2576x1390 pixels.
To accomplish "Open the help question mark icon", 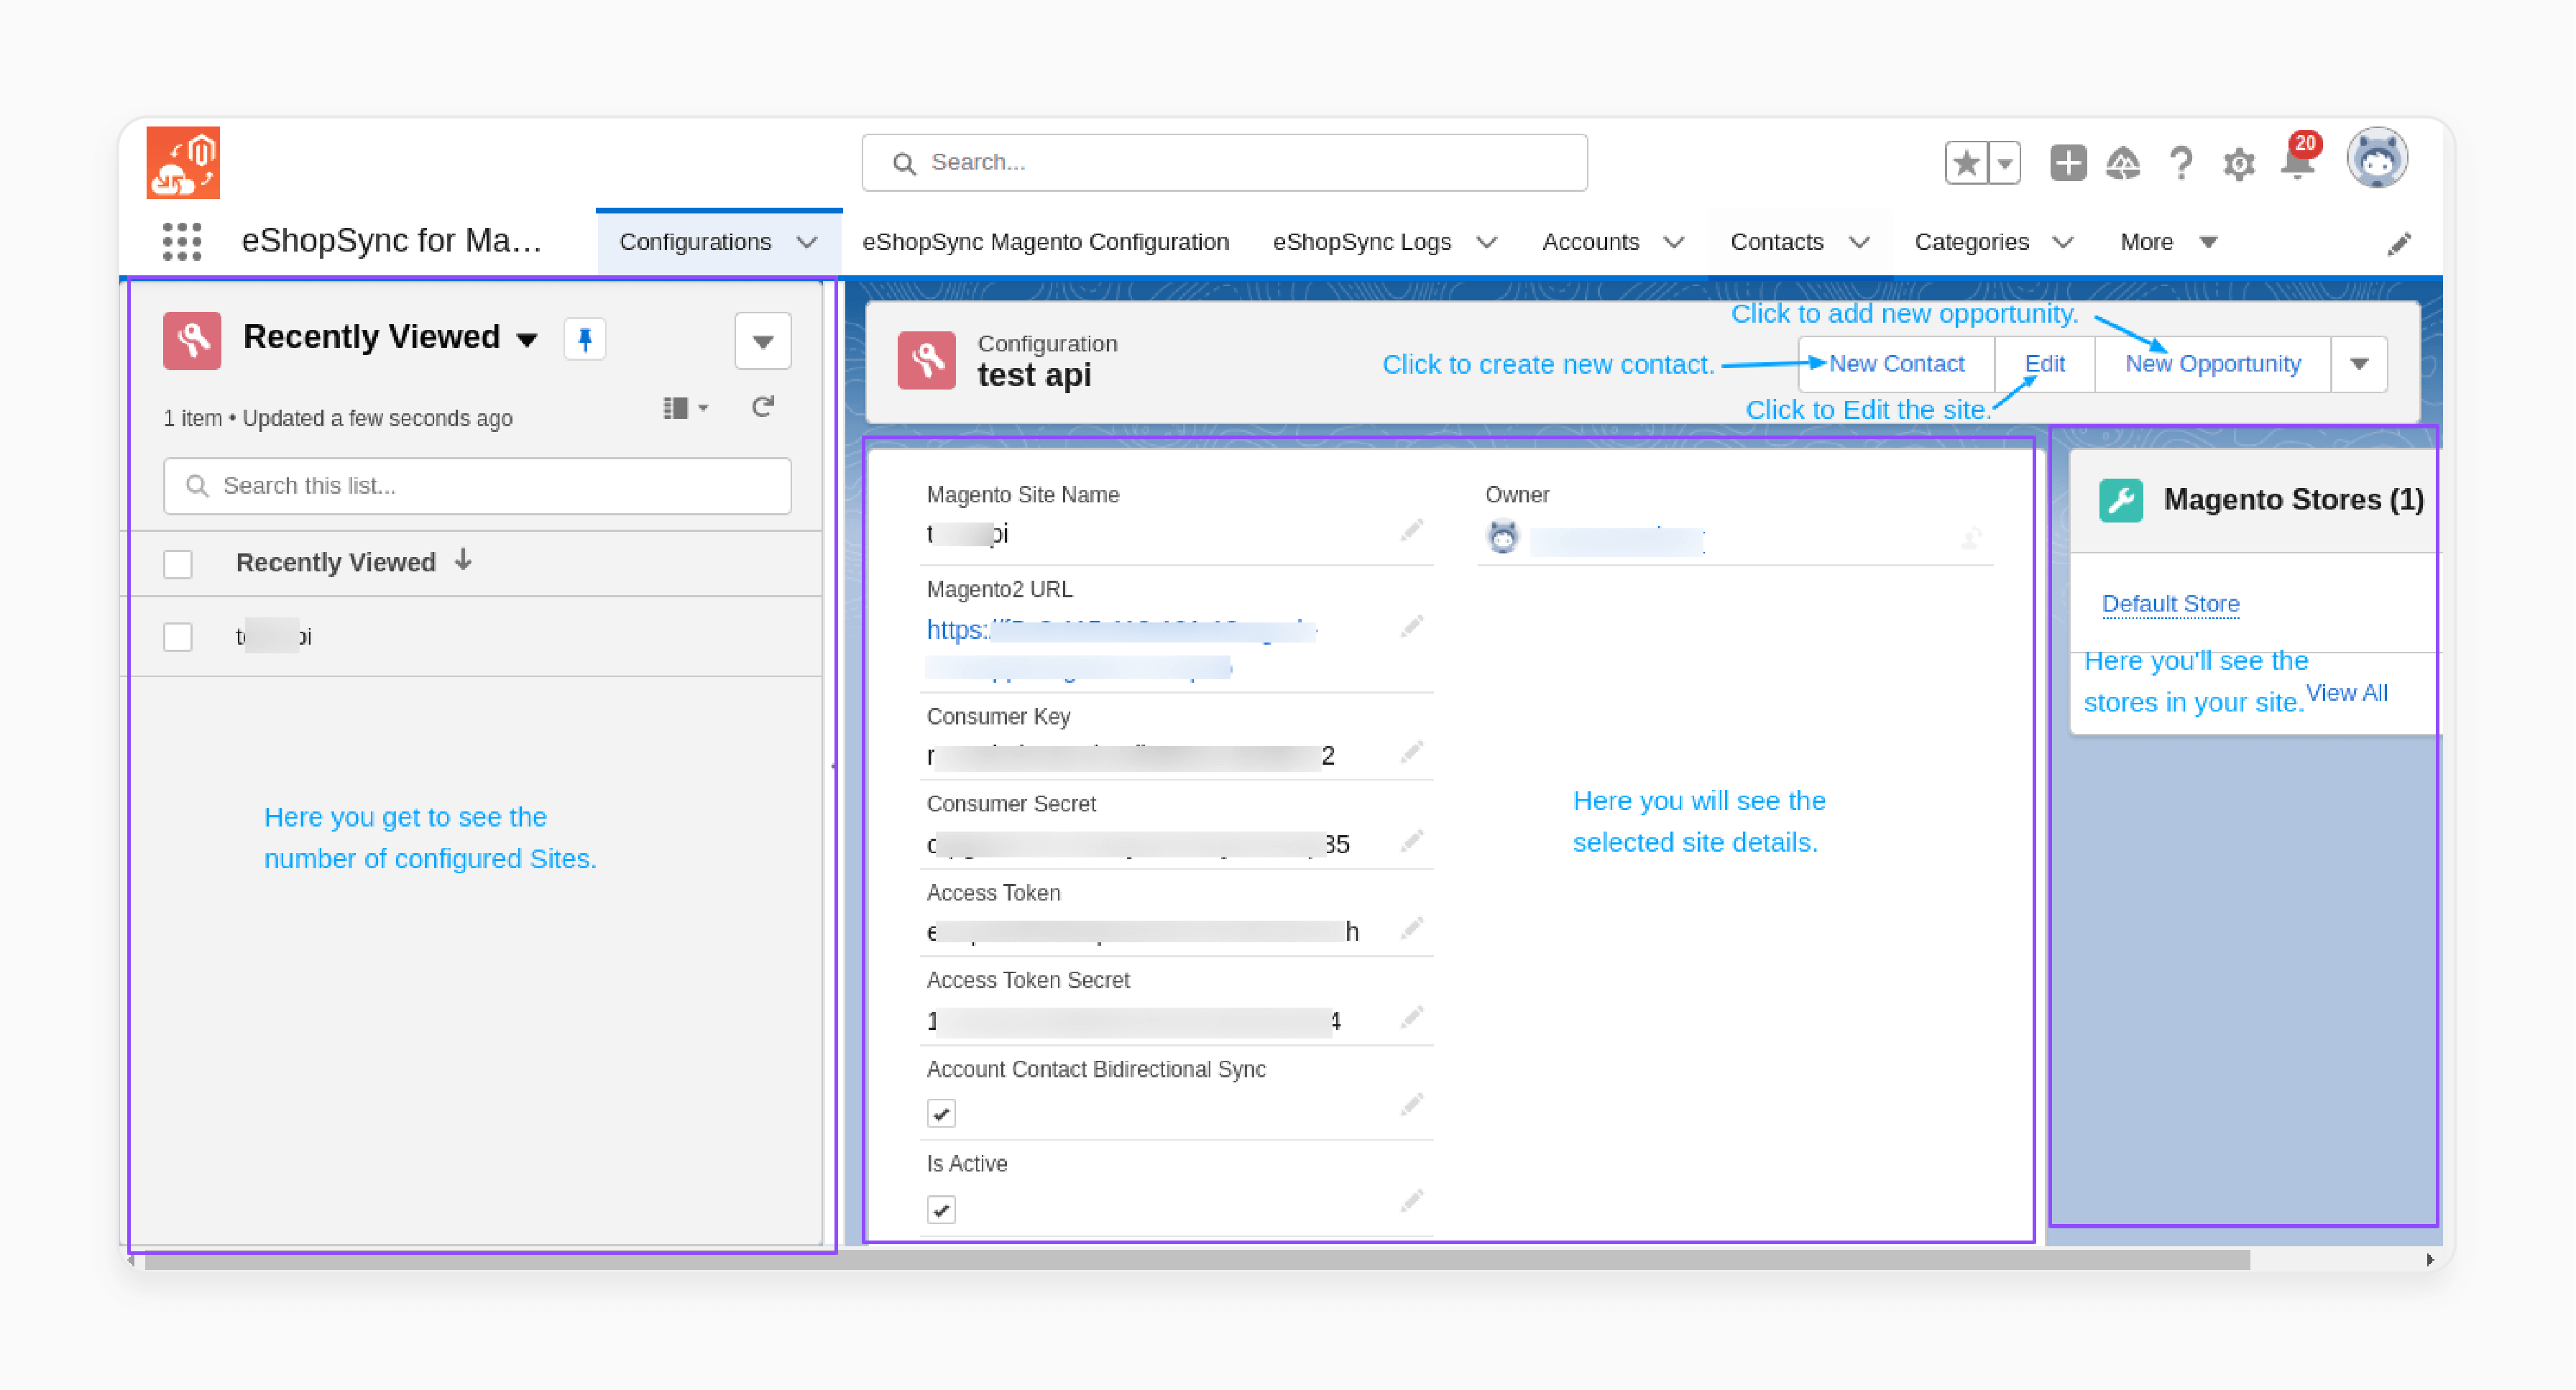I will 2181,163.
